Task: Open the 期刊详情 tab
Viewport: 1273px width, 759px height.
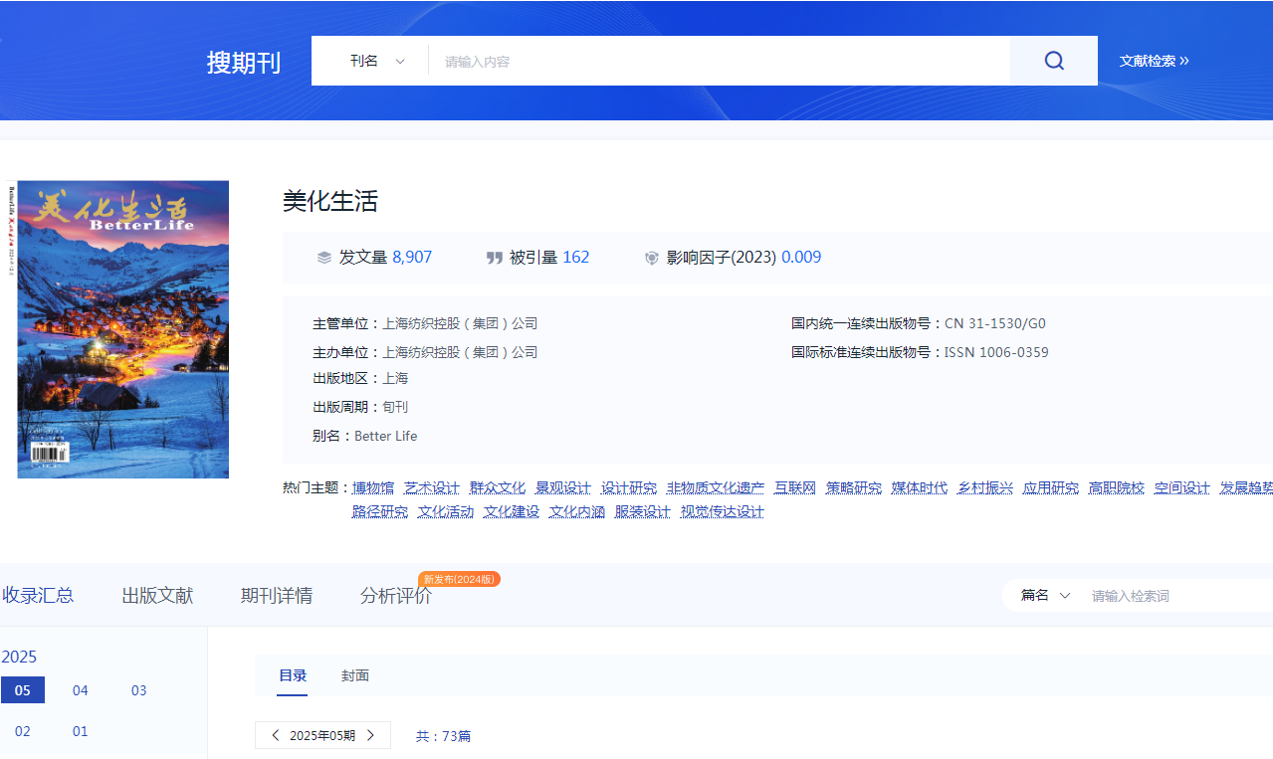Action: 277,595
